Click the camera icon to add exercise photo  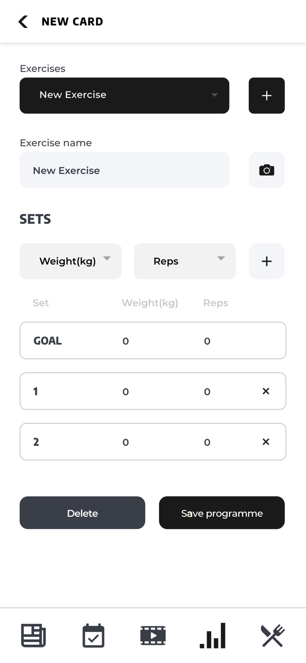[267, 170]
